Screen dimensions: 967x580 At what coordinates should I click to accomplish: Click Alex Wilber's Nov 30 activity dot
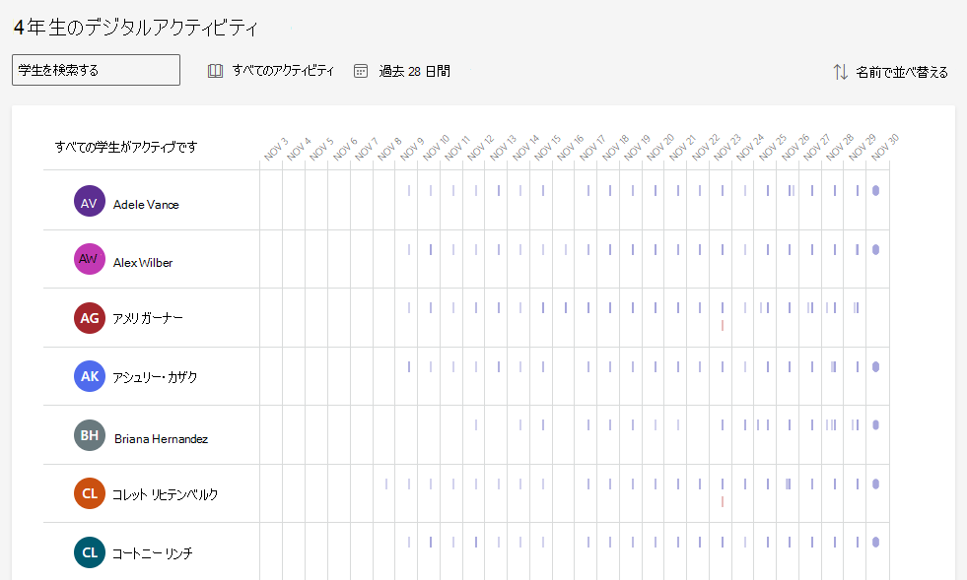coord(875,250)
